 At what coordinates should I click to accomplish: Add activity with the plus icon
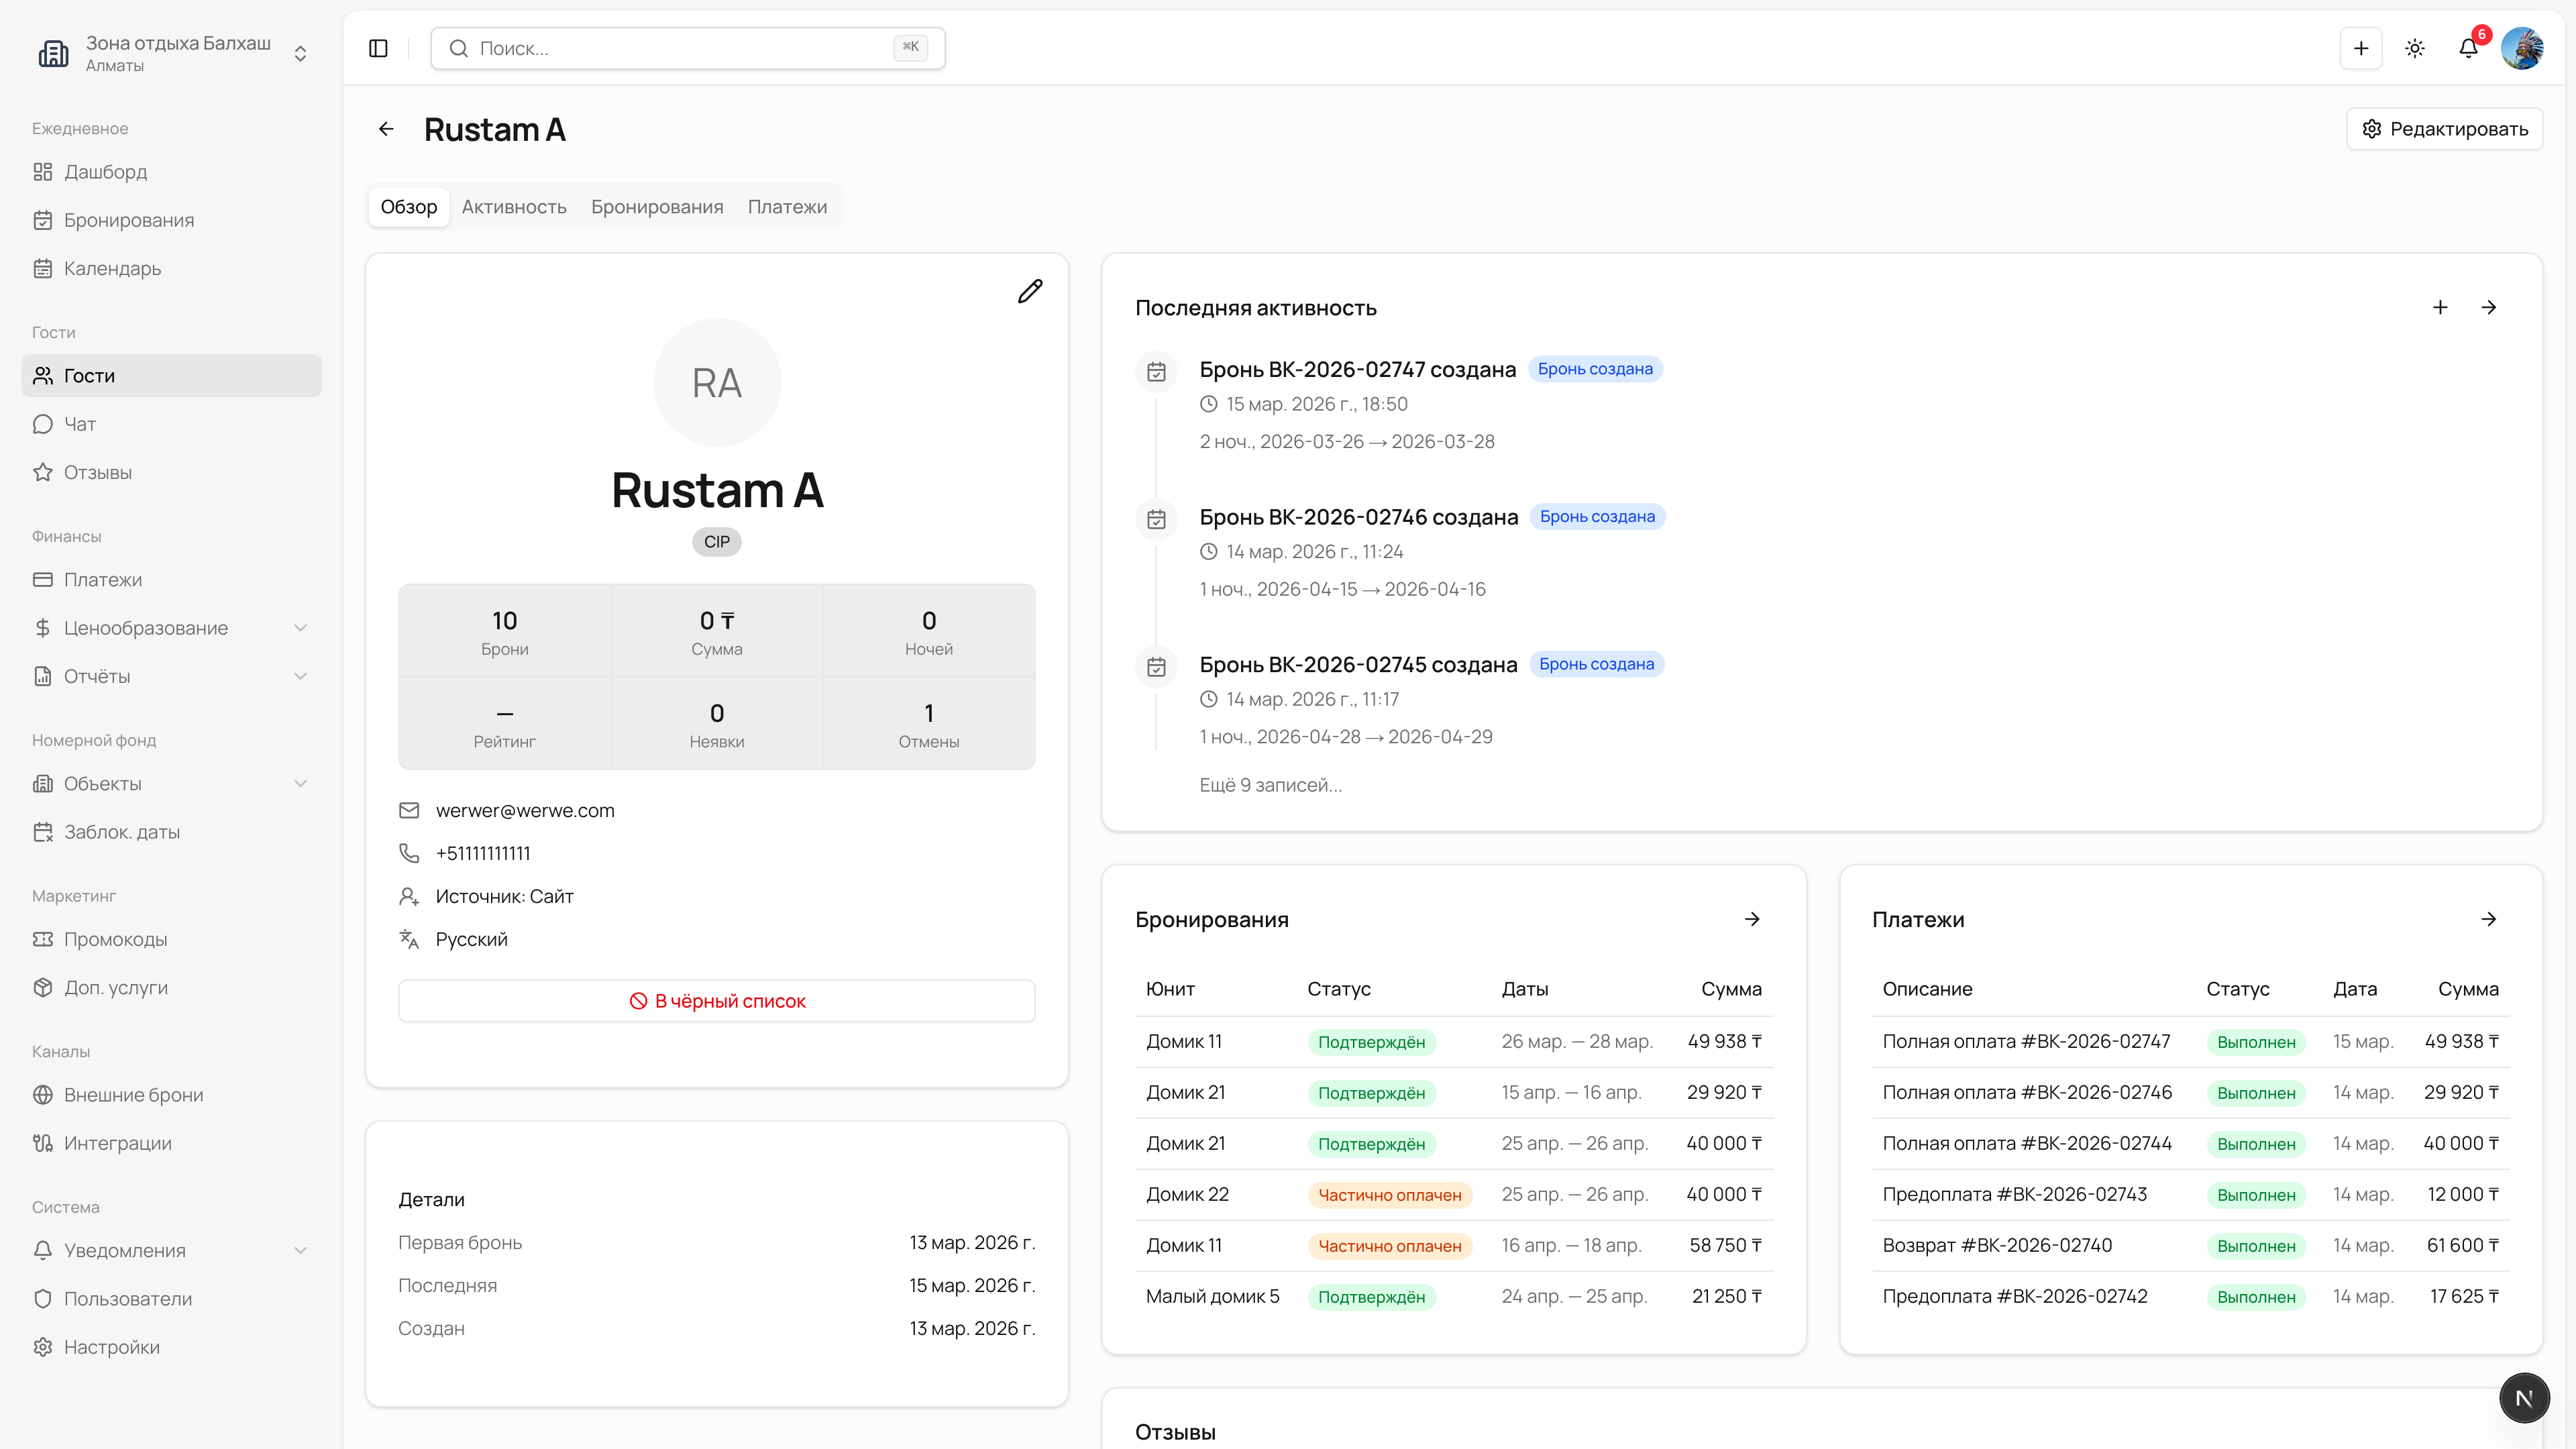pos(2440,307)
